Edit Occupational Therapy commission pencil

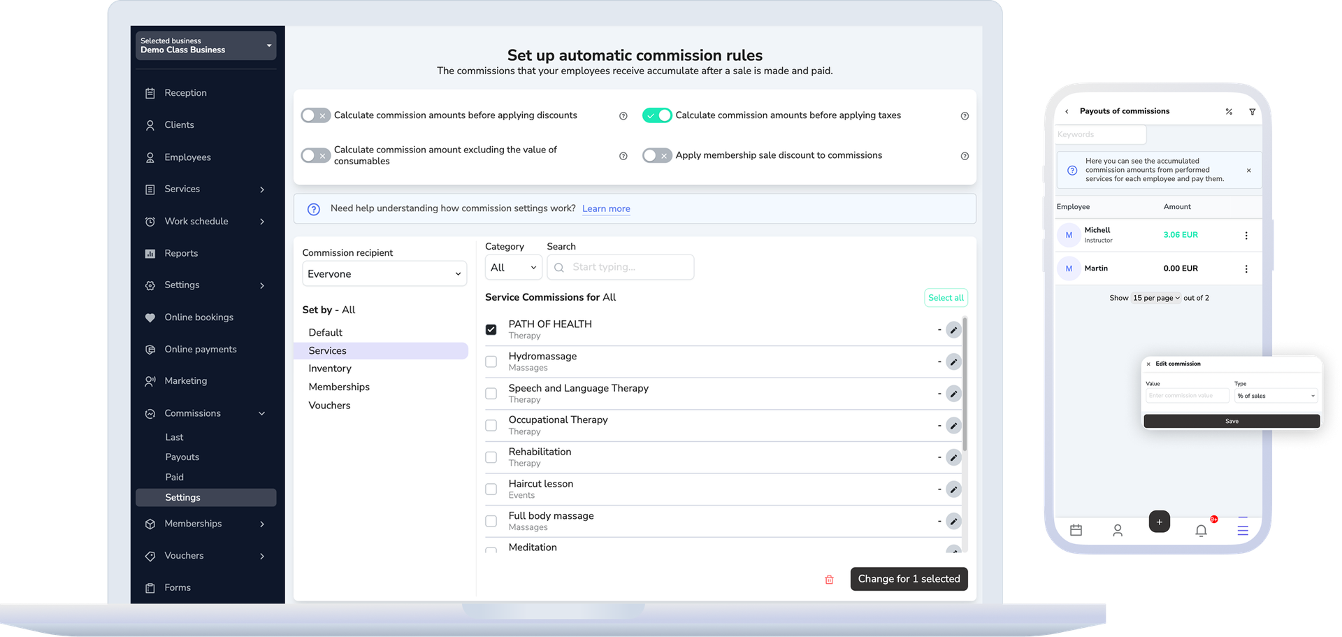(x=953, y=426)
